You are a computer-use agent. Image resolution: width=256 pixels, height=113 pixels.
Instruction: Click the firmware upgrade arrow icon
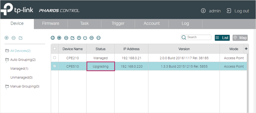coord(79,38)
